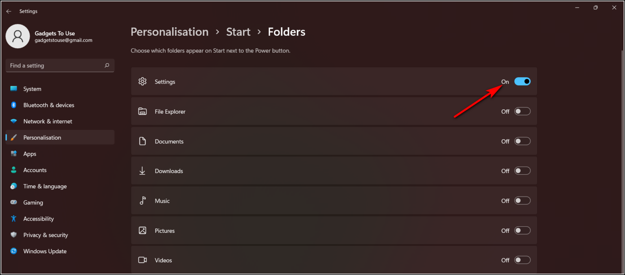Open System settings via its monitor icon
Viewport: 625px width, 275px height.
[x=13, y=89]
